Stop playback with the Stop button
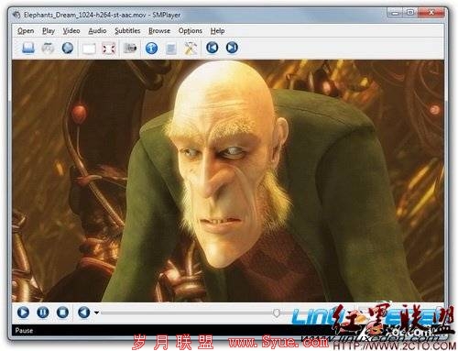The height and width of the screenshot is (351, 458). (62, 313)
